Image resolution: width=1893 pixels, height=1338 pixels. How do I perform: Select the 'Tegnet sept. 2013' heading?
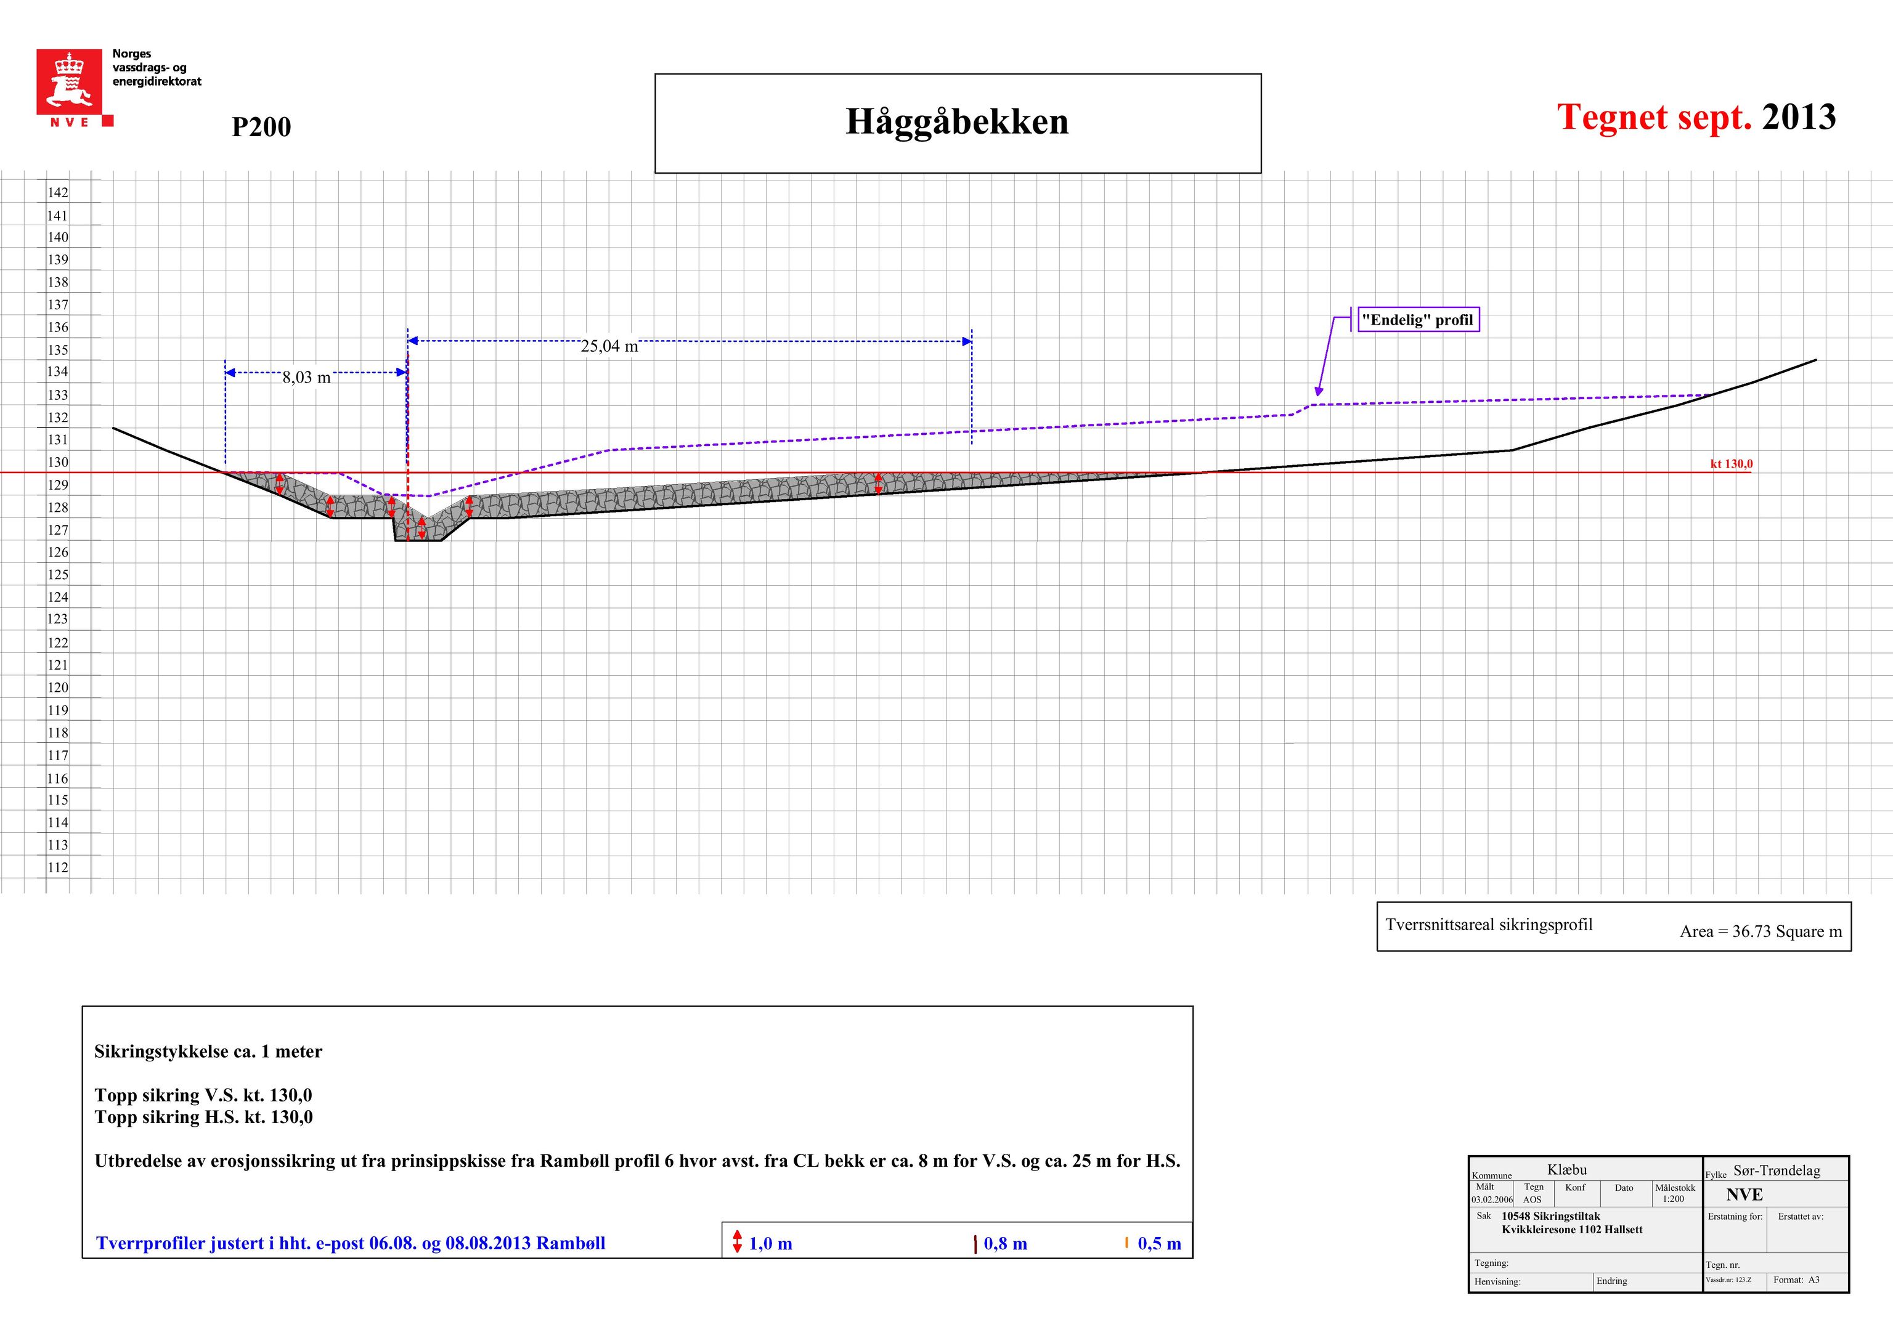[1696, 117]
